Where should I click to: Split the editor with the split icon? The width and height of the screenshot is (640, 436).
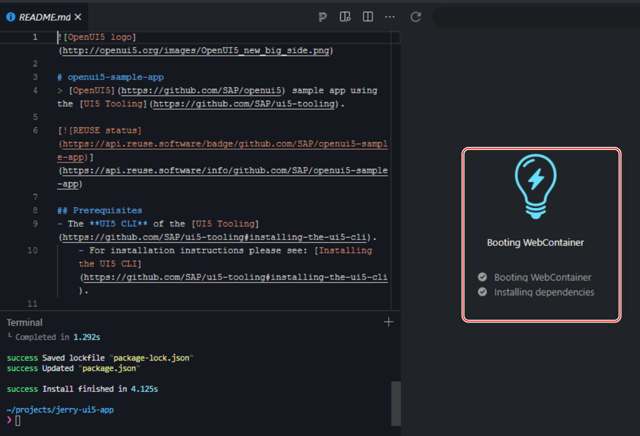[367, 17]
